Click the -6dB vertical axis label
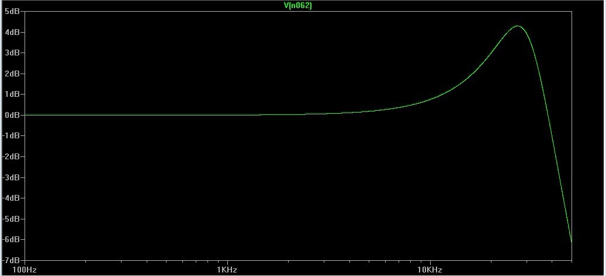Viewport: 606px width, 276px height. (x=11, y=240)
